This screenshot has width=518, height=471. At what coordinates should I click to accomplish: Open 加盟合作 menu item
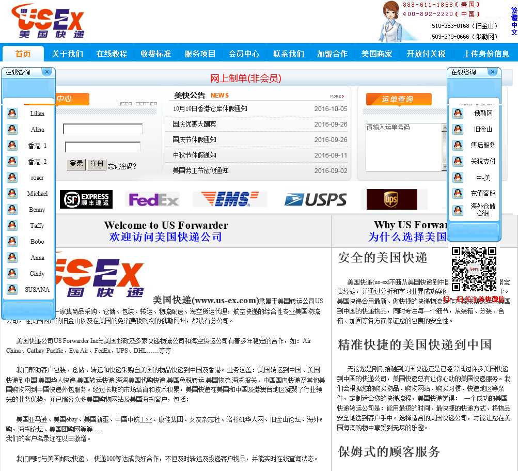coord(333,54)
